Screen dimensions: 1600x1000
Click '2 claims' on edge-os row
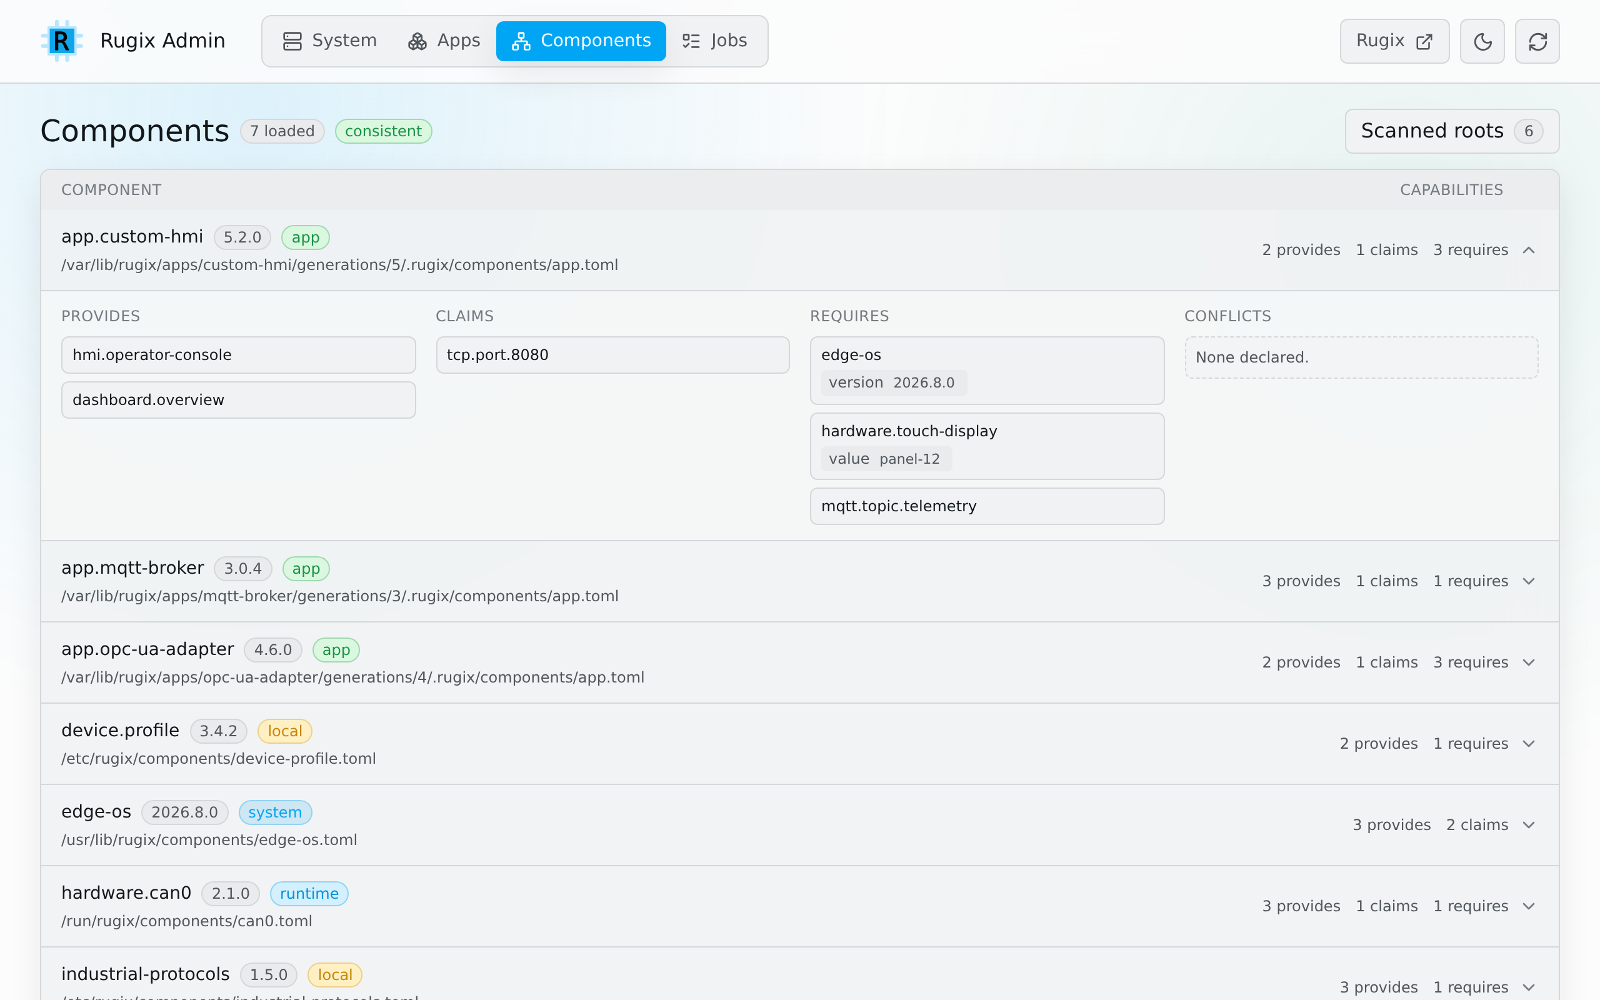pos(1477,826)
